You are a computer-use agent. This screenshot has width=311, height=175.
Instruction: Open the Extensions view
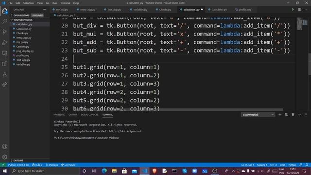5,64
